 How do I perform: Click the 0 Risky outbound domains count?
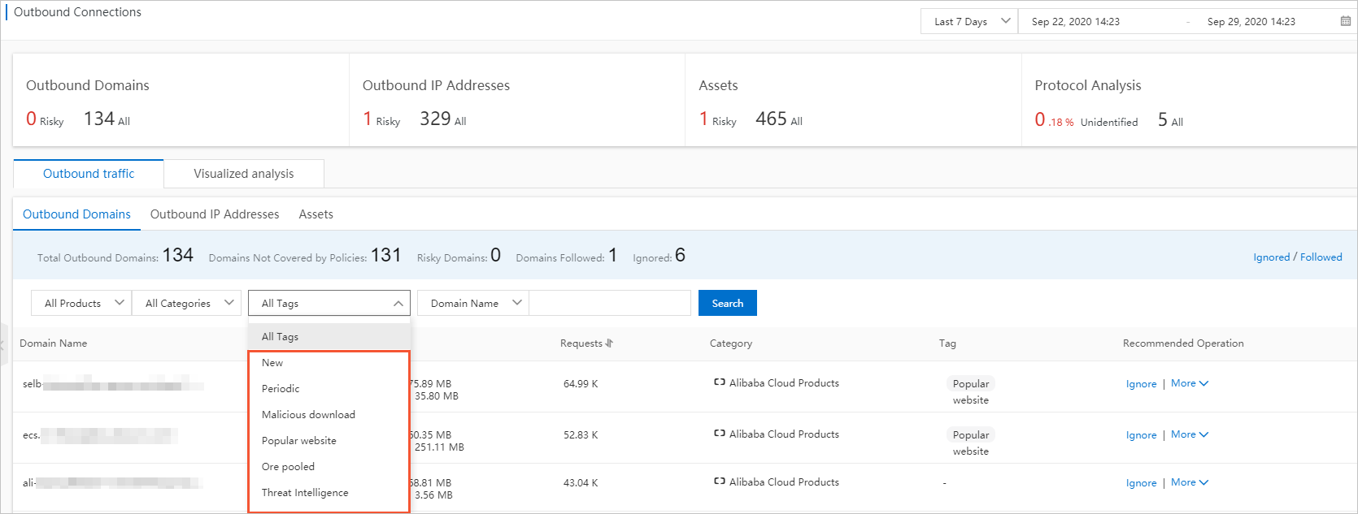pos(45,119)
